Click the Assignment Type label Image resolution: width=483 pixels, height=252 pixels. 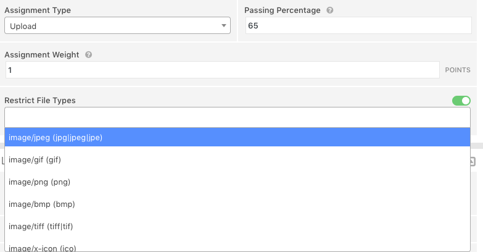point(38,10)
